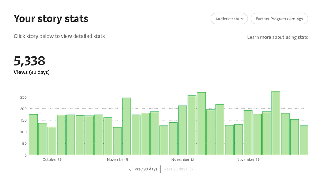Screen dimensions: 327x177
Task: Select the bar above the November 12 label
Action: click(183, 131)
